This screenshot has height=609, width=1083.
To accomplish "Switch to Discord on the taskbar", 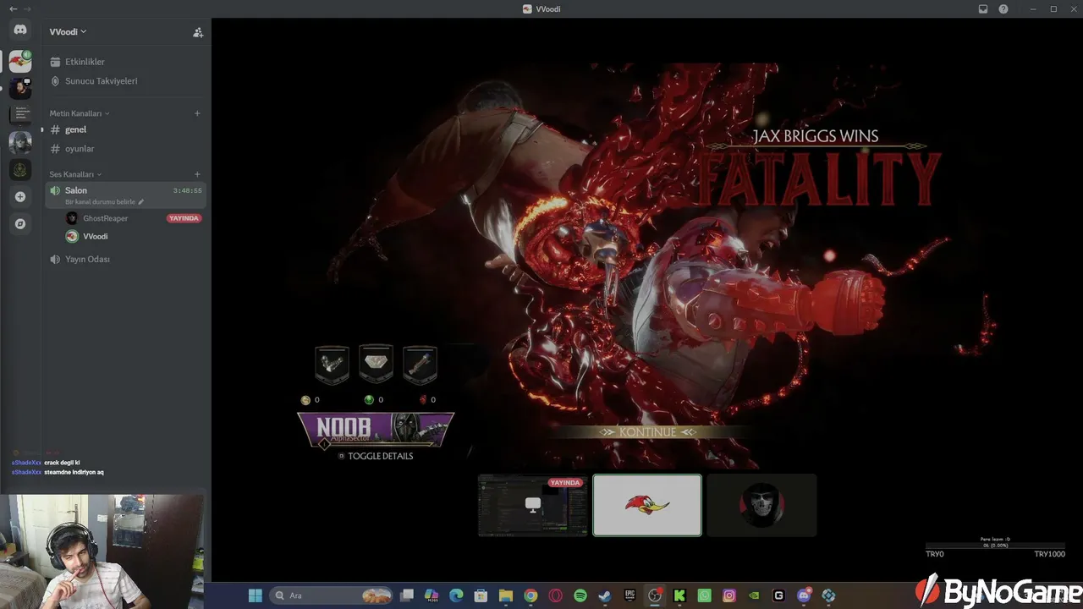I will (x=804, y=595).
